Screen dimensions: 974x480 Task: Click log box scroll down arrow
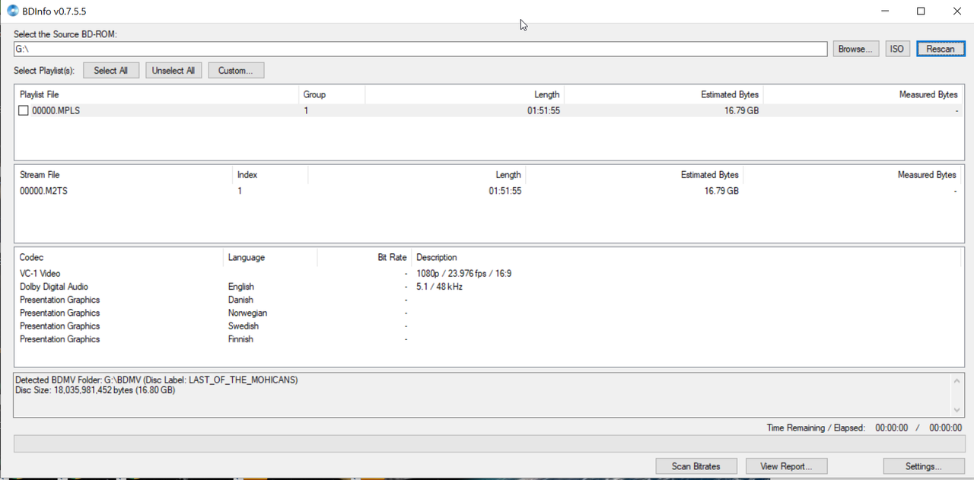(956, 410)
